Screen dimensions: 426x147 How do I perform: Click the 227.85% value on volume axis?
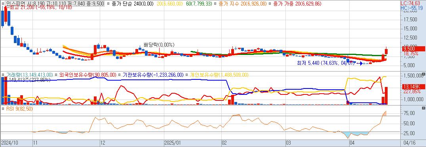412,92
